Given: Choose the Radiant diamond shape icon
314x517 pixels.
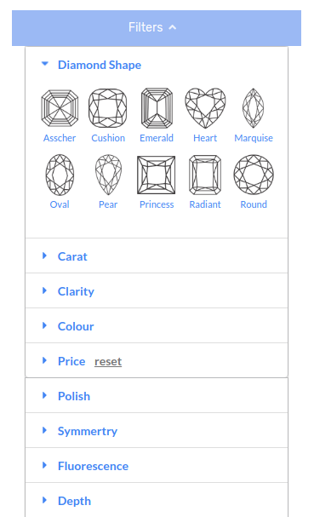Looking at the screenshot, I should point(205,175).
